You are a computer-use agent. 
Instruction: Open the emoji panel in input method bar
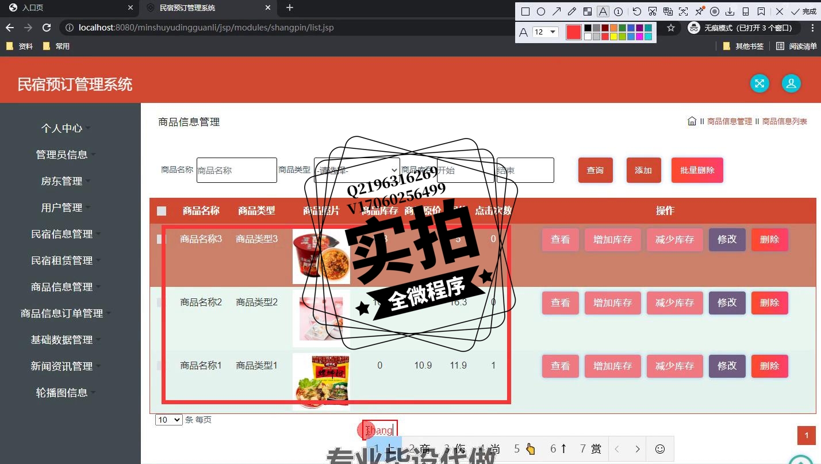click(x=660, y=449)
